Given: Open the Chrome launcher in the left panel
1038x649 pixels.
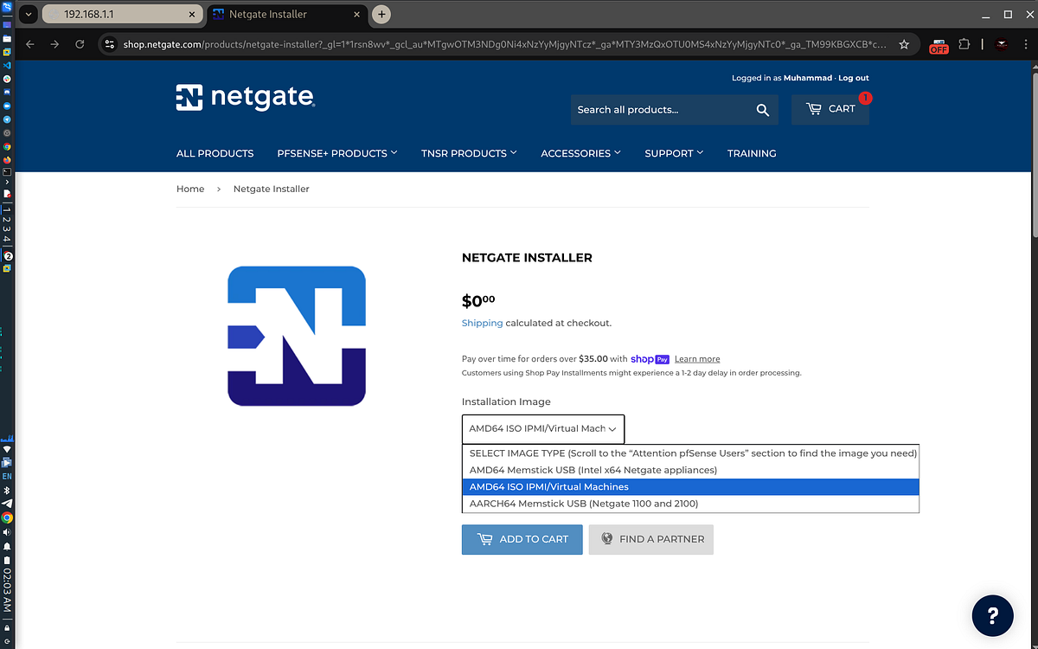Looking at the screenshot, I should (x=7, y=146).
